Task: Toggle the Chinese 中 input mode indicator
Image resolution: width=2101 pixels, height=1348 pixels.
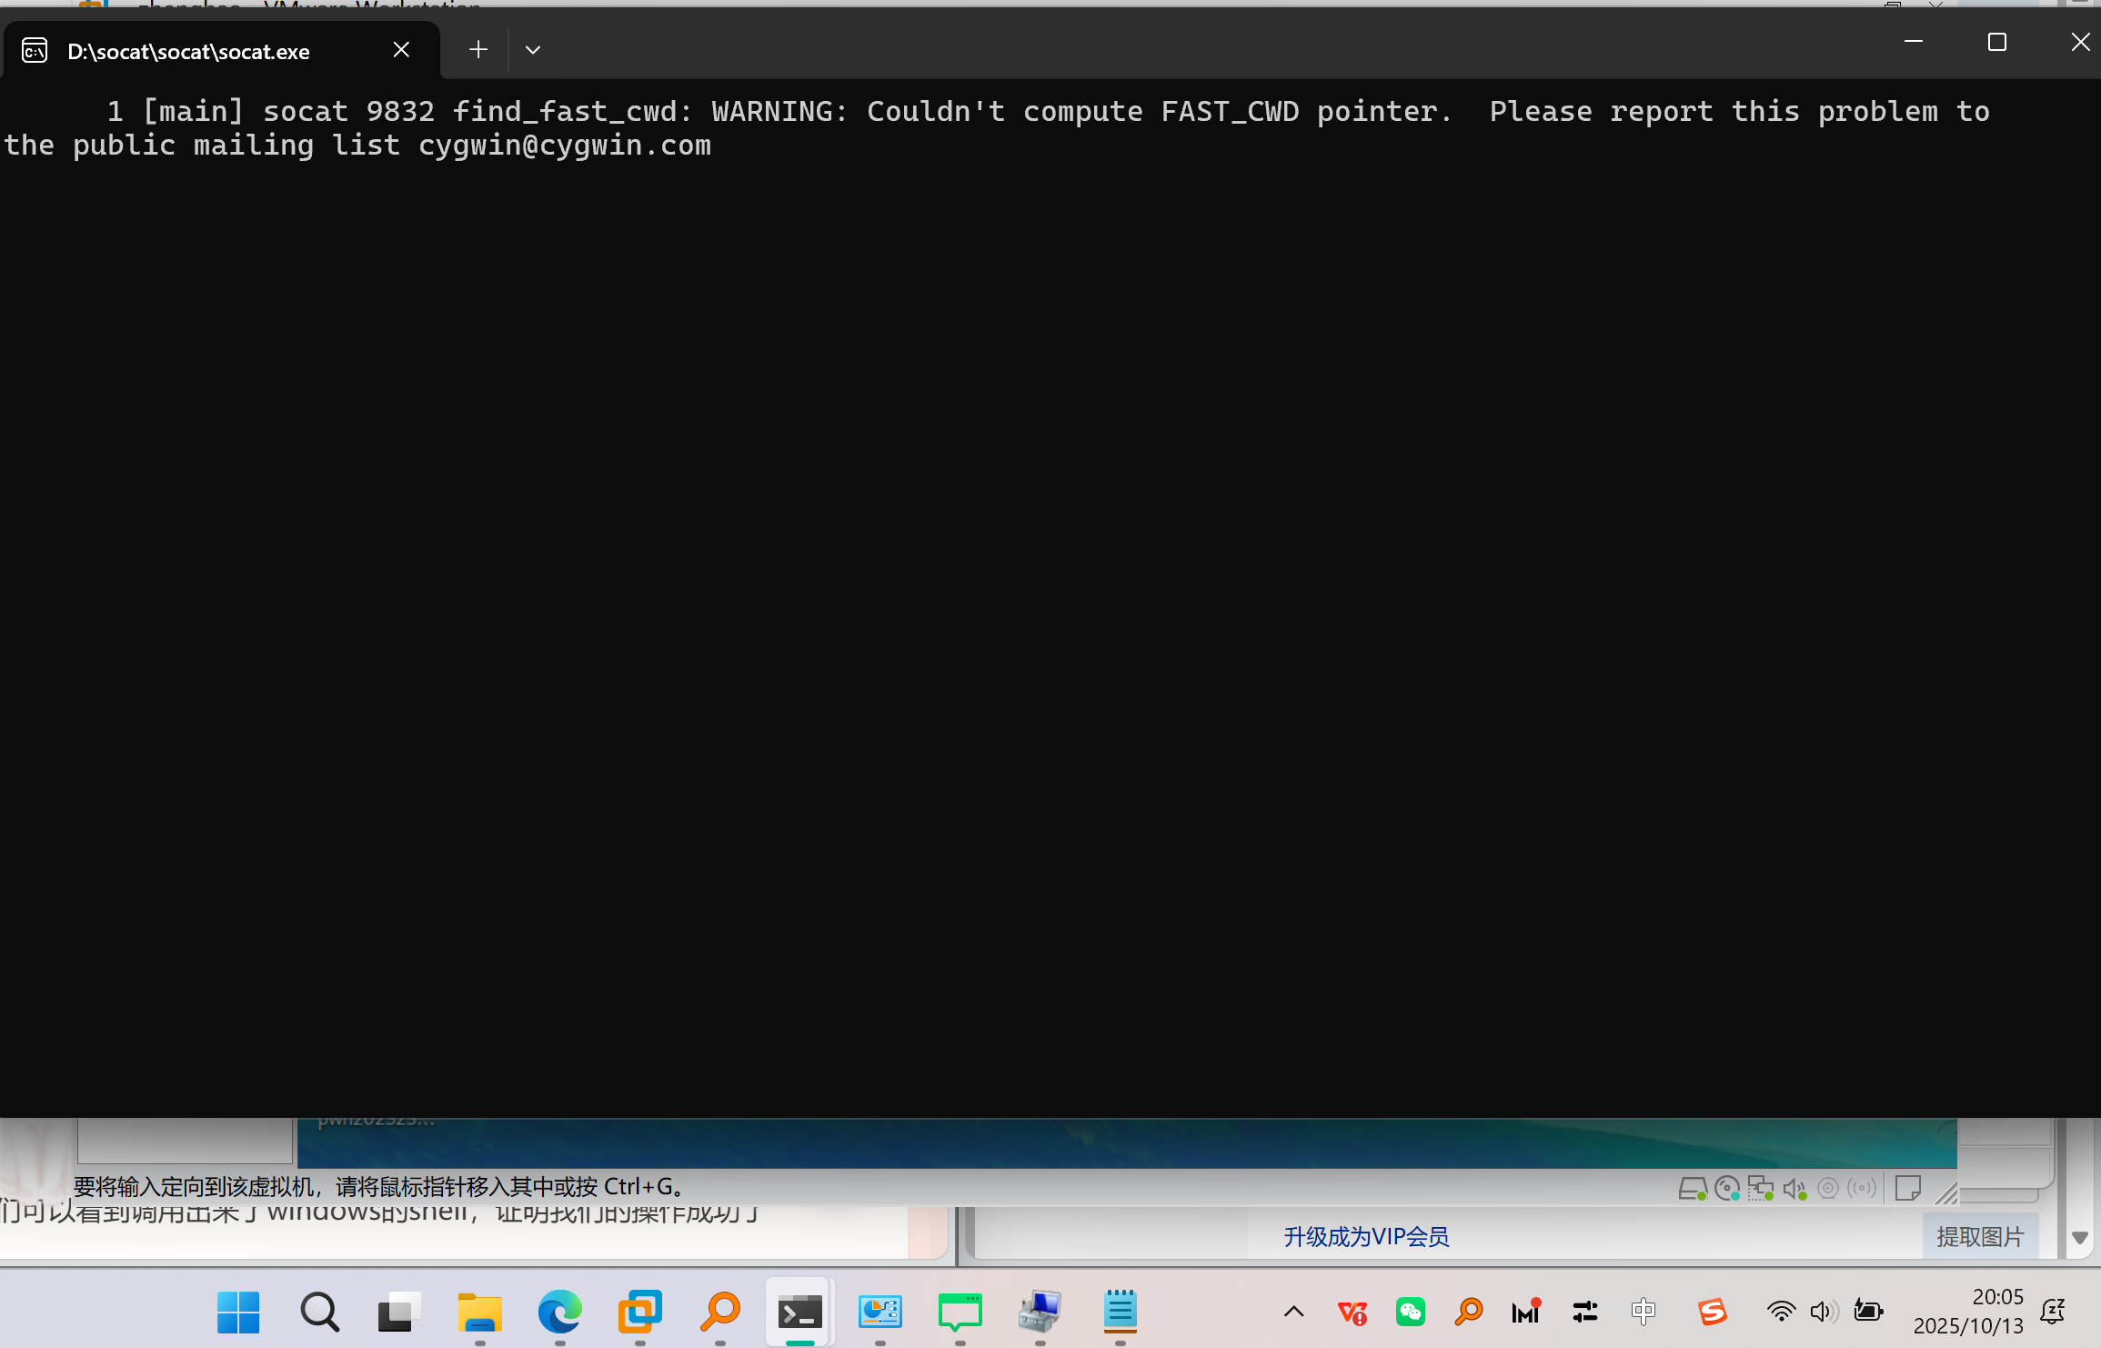Action: 1644,1312
